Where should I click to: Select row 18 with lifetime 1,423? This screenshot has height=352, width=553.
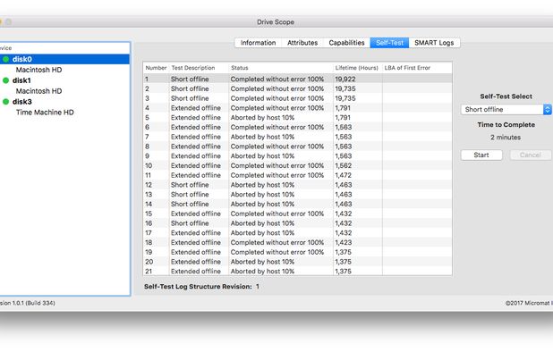[x=297, y=242]
